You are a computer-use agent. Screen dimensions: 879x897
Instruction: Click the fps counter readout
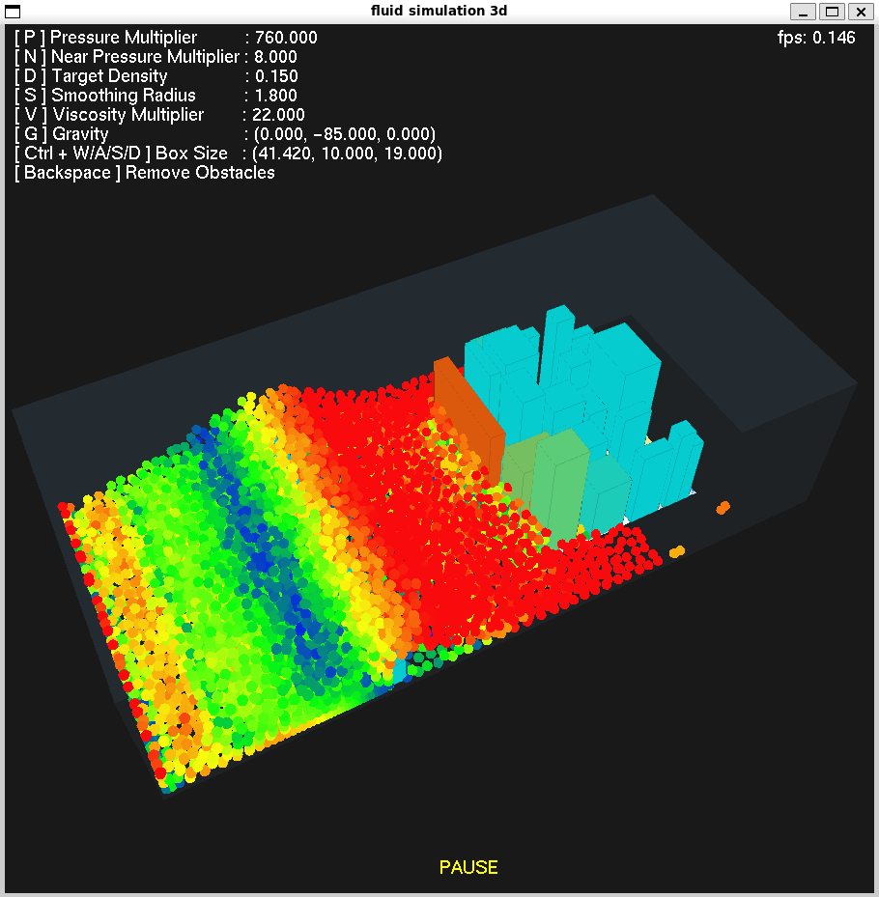(816, 38)
